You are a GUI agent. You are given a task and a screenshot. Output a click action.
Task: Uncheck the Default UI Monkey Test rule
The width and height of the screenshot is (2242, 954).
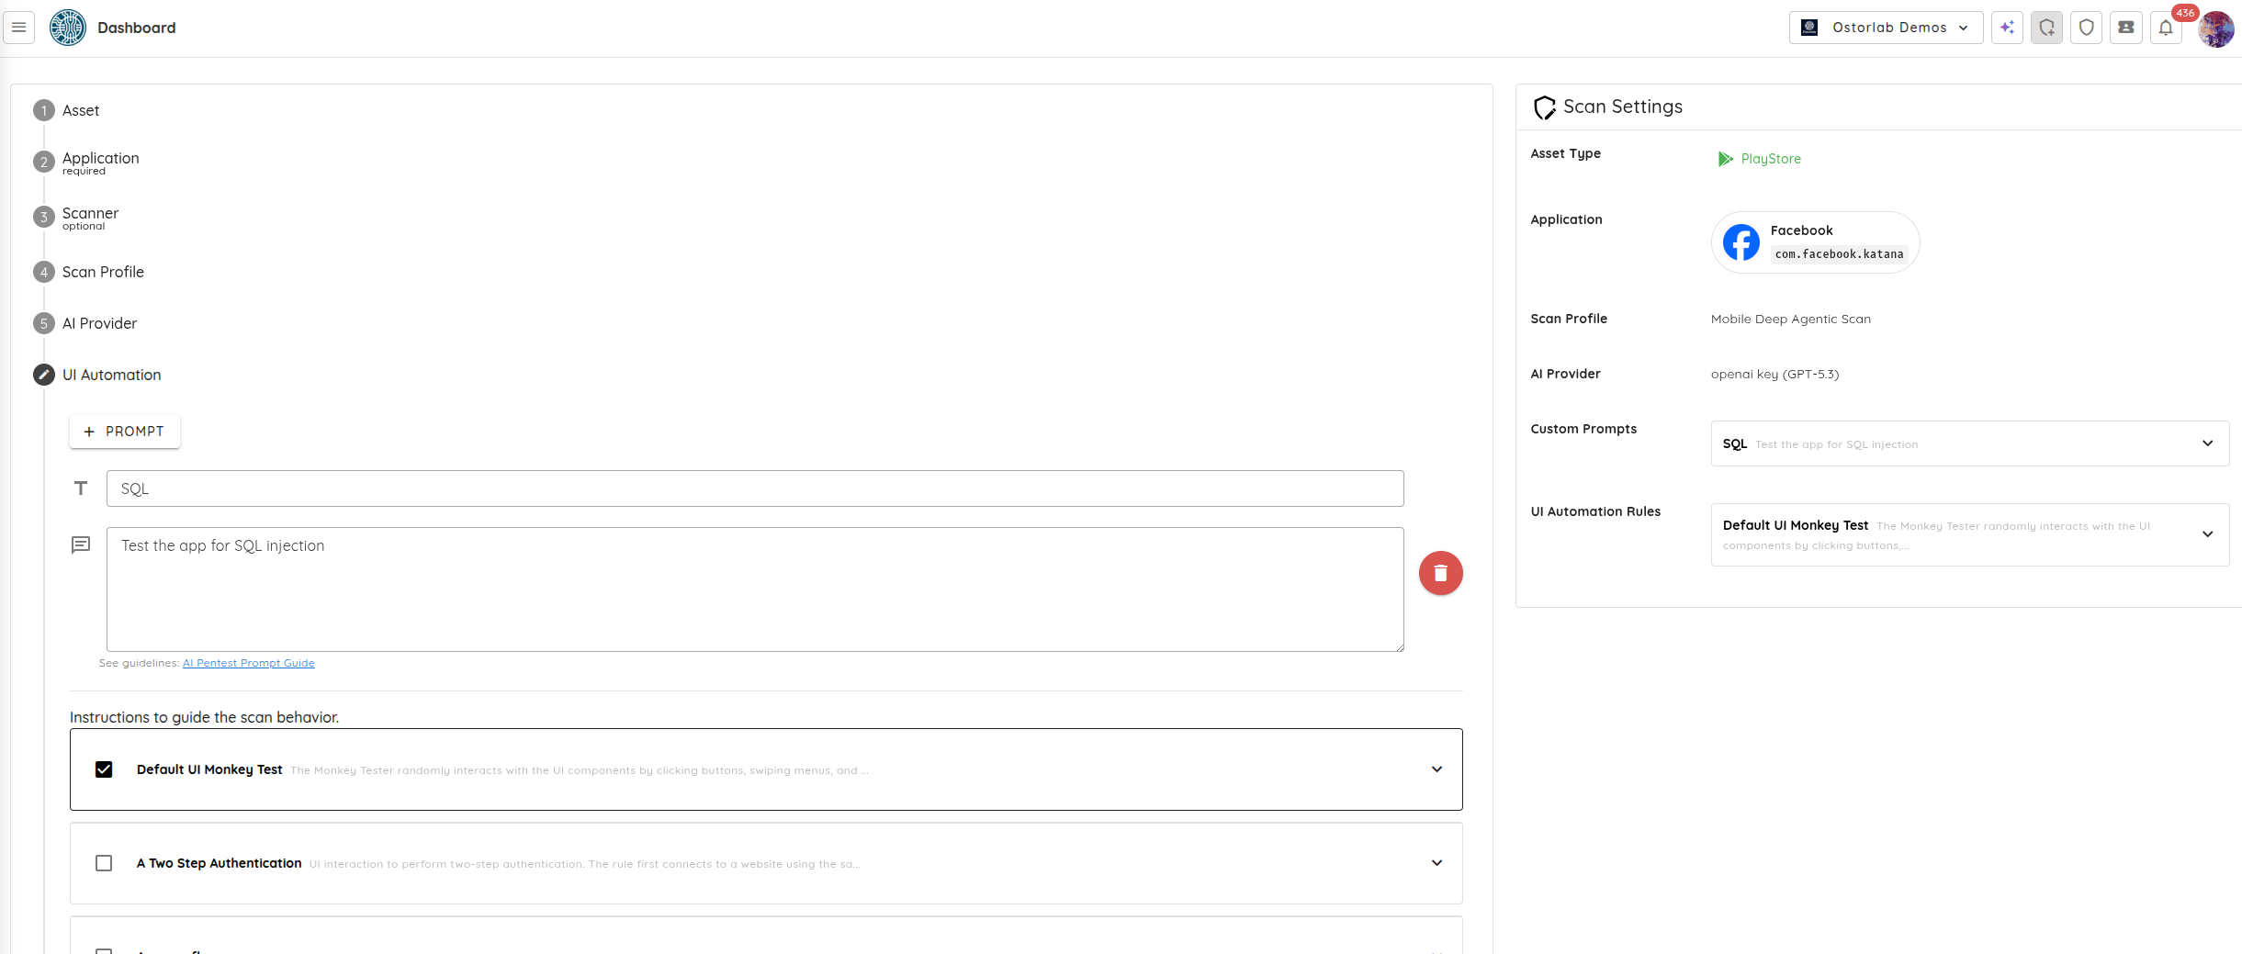point(104,769)
